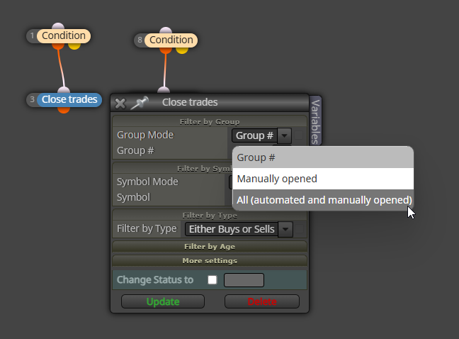Click the orange output dot of Close trades node
The width and height of the screenshot is (459, 339).
(x=64, y=110)
